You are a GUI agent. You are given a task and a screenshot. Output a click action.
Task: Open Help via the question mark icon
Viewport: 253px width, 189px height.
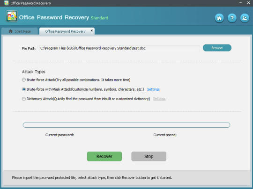pos(232,18)
